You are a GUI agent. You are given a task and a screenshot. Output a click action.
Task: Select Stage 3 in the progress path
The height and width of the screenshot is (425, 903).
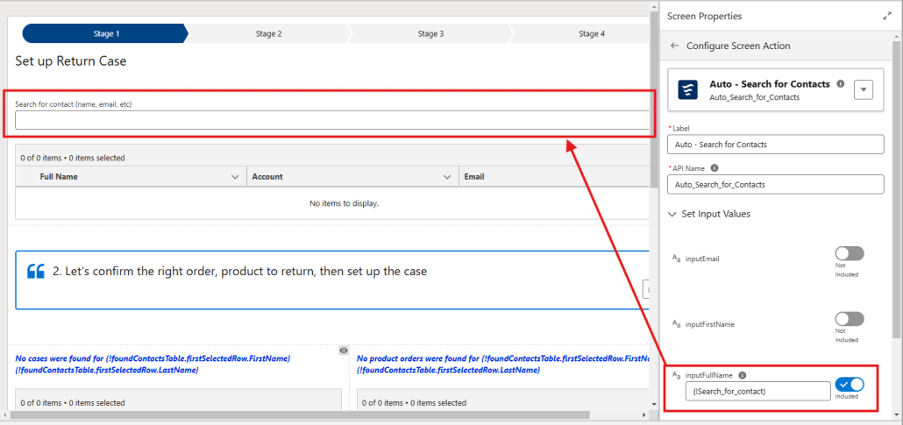pos(430,34)
